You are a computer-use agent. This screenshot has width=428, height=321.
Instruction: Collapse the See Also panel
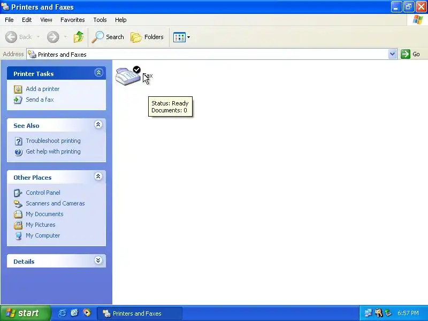[x=98, y=125]
